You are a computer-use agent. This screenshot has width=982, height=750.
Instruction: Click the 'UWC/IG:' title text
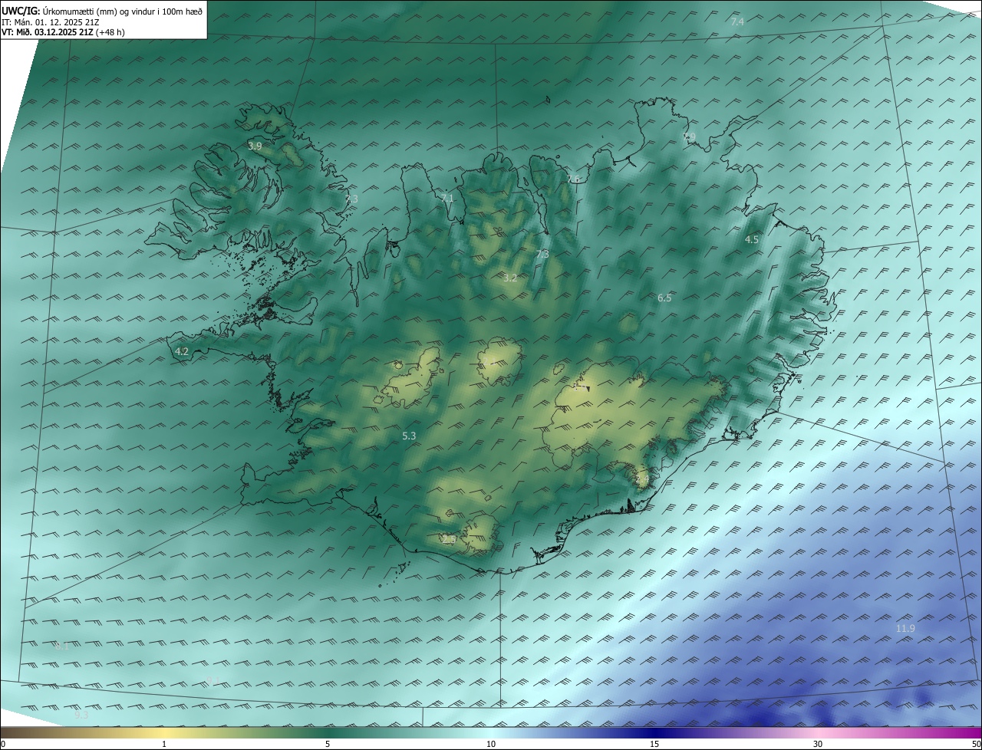click(x=21, y=10)
